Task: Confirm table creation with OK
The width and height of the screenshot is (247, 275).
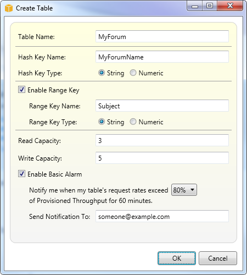Action: (177, 258)
